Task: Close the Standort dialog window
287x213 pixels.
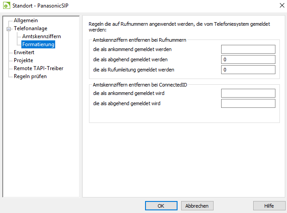Action: pyautogui.click(x=282, y=5)
